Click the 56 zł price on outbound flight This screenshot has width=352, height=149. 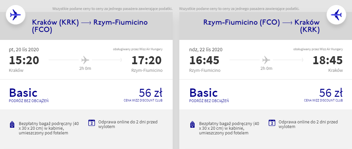click(151, 92)
